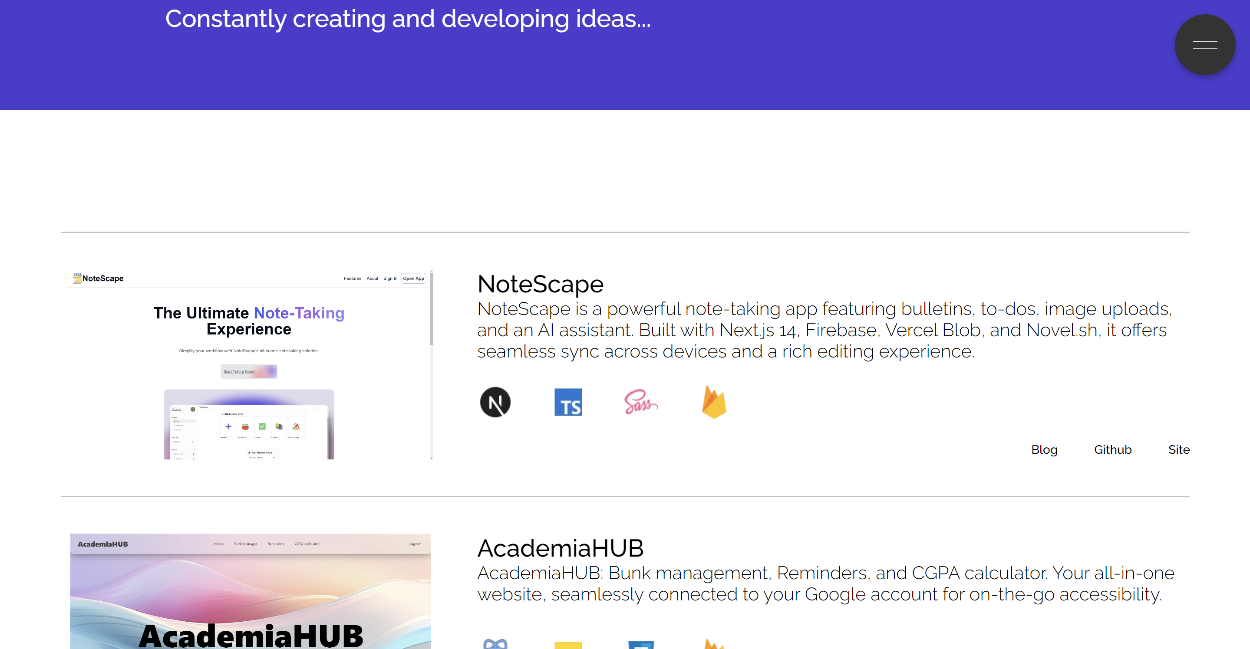Click 'Open App' in the NoteScape preview
Image resolution: width=1250 pixels, height=649 pixels.
(413, 278)
